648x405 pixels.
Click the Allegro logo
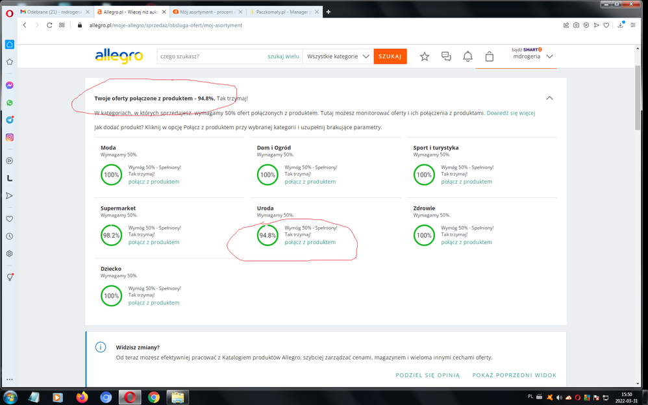119,56
